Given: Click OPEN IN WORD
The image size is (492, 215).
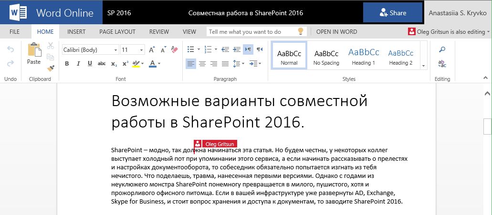Looking at the screenshot, I should tap(336, 31).
